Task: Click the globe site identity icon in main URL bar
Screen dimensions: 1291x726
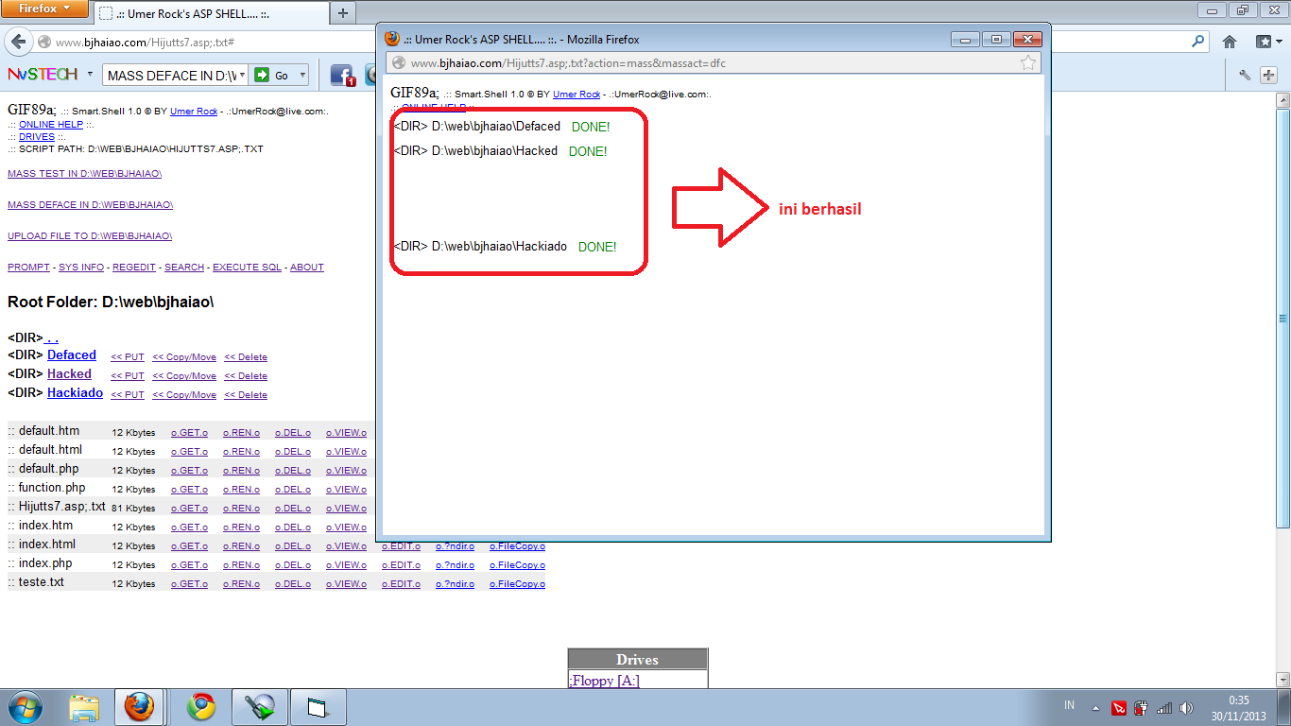Action: coord(43,43)
